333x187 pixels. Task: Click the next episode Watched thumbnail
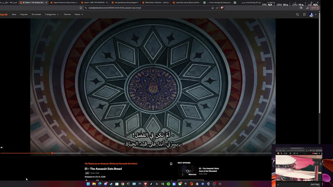coord(188,171)
